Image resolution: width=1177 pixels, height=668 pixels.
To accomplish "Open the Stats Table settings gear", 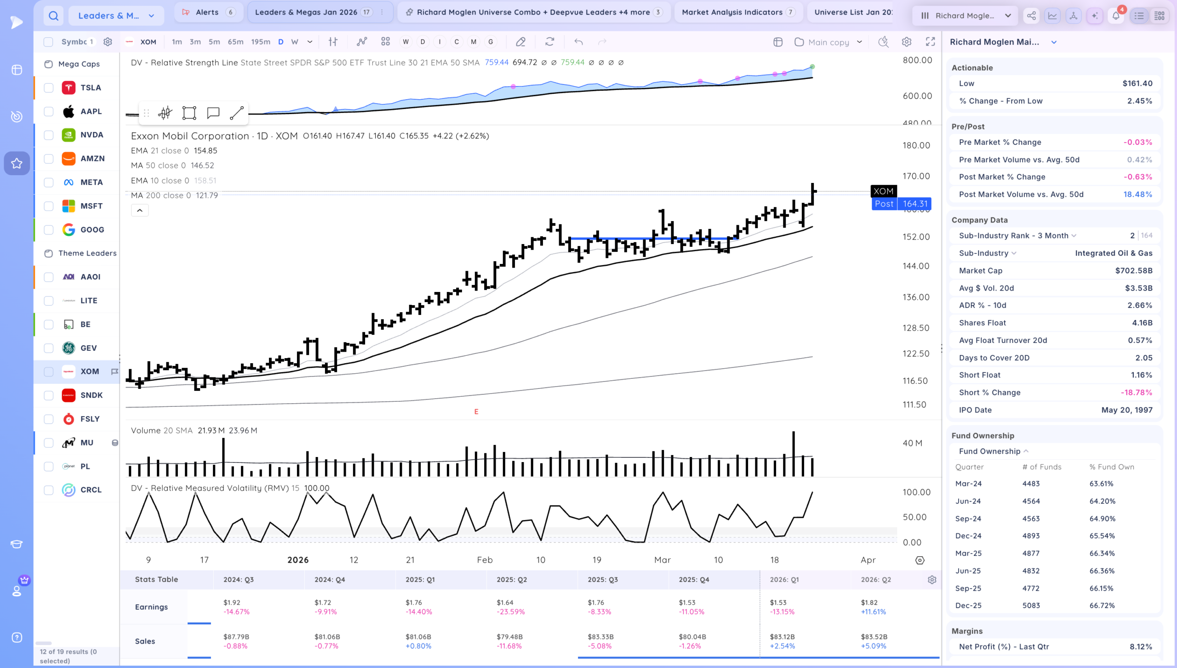I will coord(932,580).
